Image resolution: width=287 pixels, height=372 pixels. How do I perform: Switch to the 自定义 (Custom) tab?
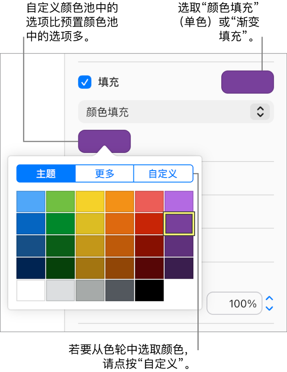(x=164, y=173)
